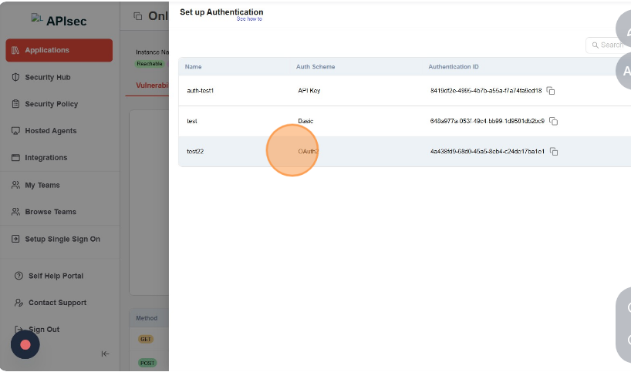Click the search magnifier icon

tap(596, 45)
